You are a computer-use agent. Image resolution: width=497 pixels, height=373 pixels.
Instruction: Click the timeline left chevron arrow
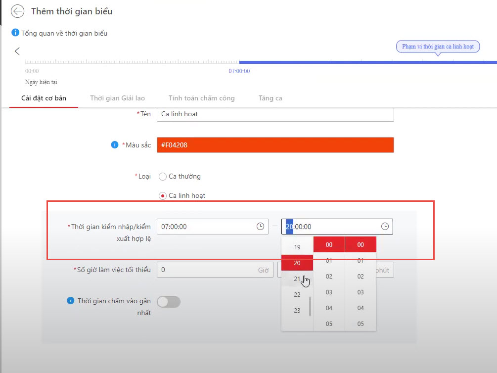[17, 51]
